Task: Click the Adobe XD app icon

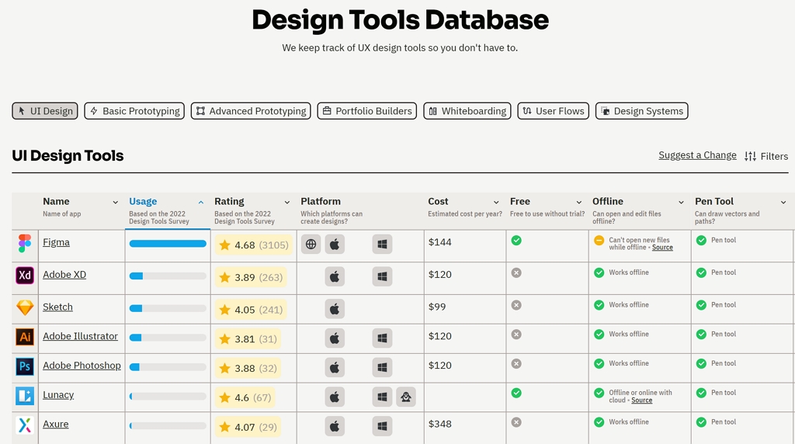Action: (x=25, y=276)
